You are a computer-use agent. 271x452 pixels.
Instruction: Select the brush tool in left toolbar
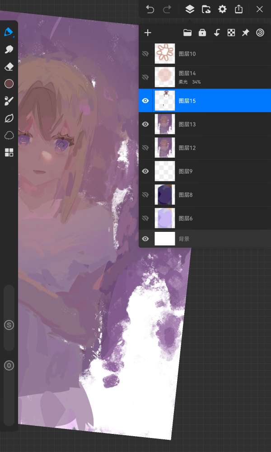pos(9,33)
